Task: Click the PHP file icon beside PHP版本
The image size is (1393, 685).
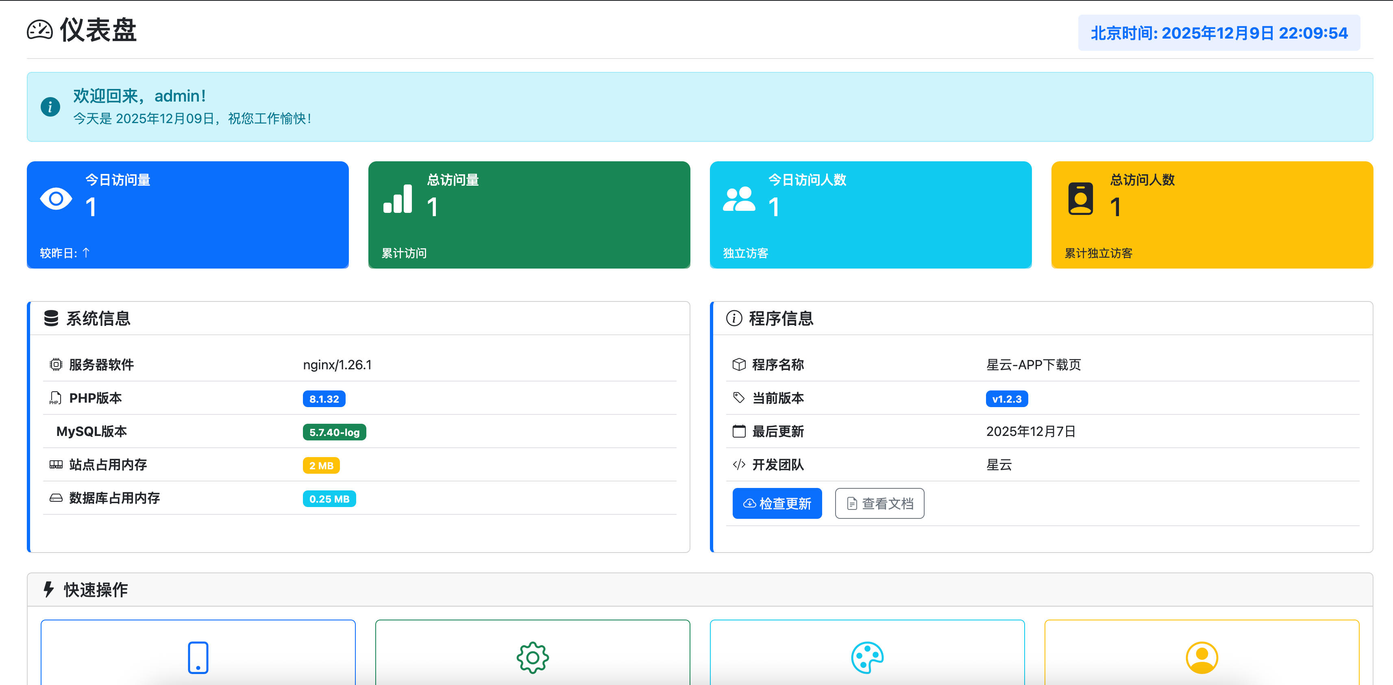Action: point(55,398)
